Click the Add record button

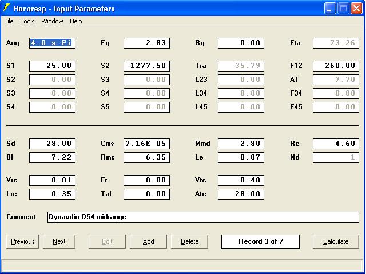[148, 241]
